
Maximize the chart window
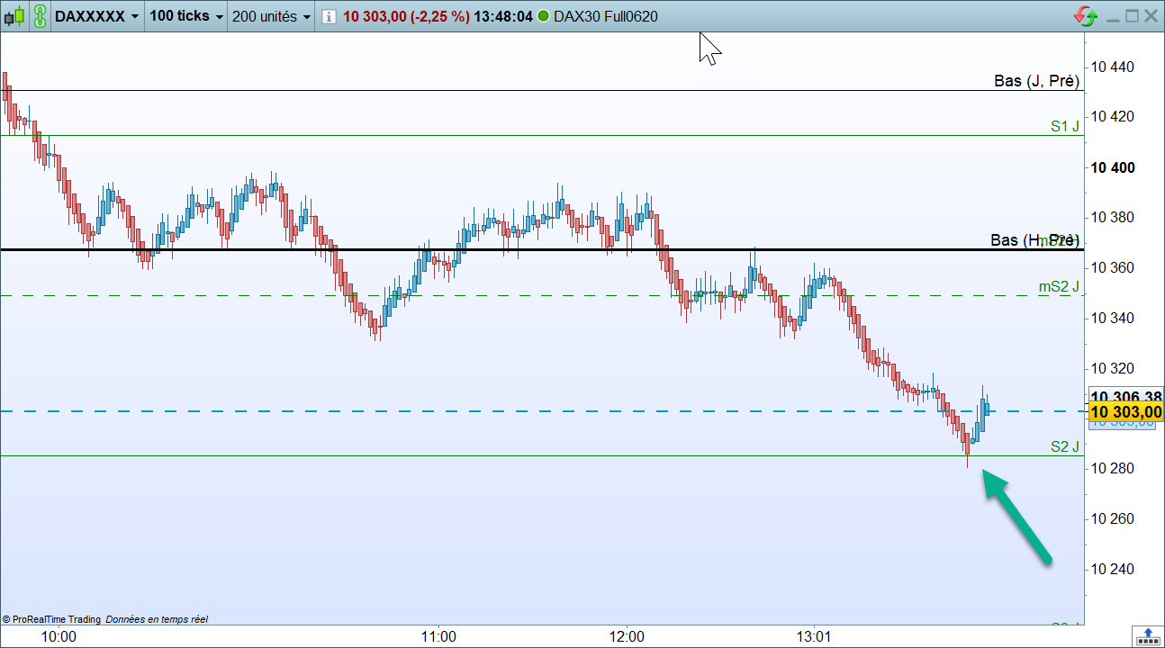point(1133,16)
